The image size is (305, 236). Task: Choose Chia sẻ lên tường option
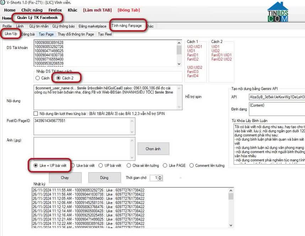point(143,166)
